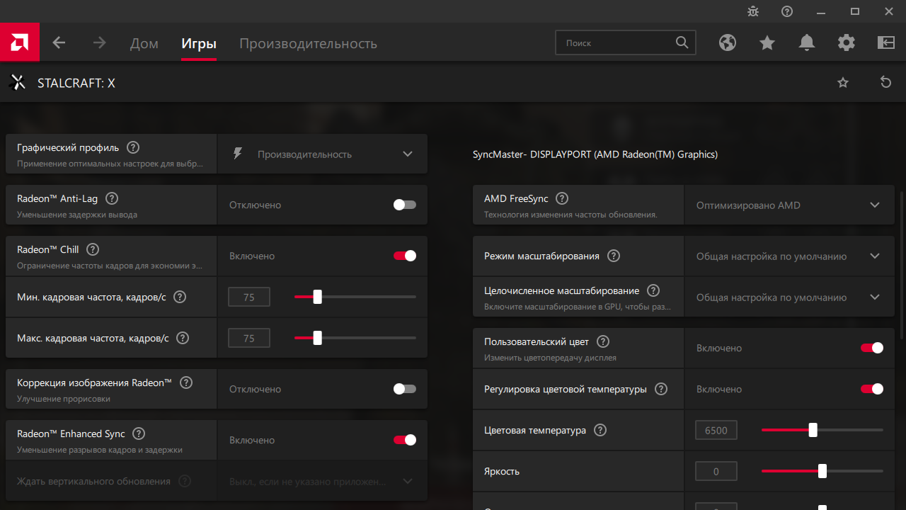Open the web browser globe icon

728,42
